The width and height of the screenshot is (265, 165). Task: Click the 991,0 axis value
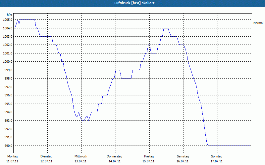(8, 137)
